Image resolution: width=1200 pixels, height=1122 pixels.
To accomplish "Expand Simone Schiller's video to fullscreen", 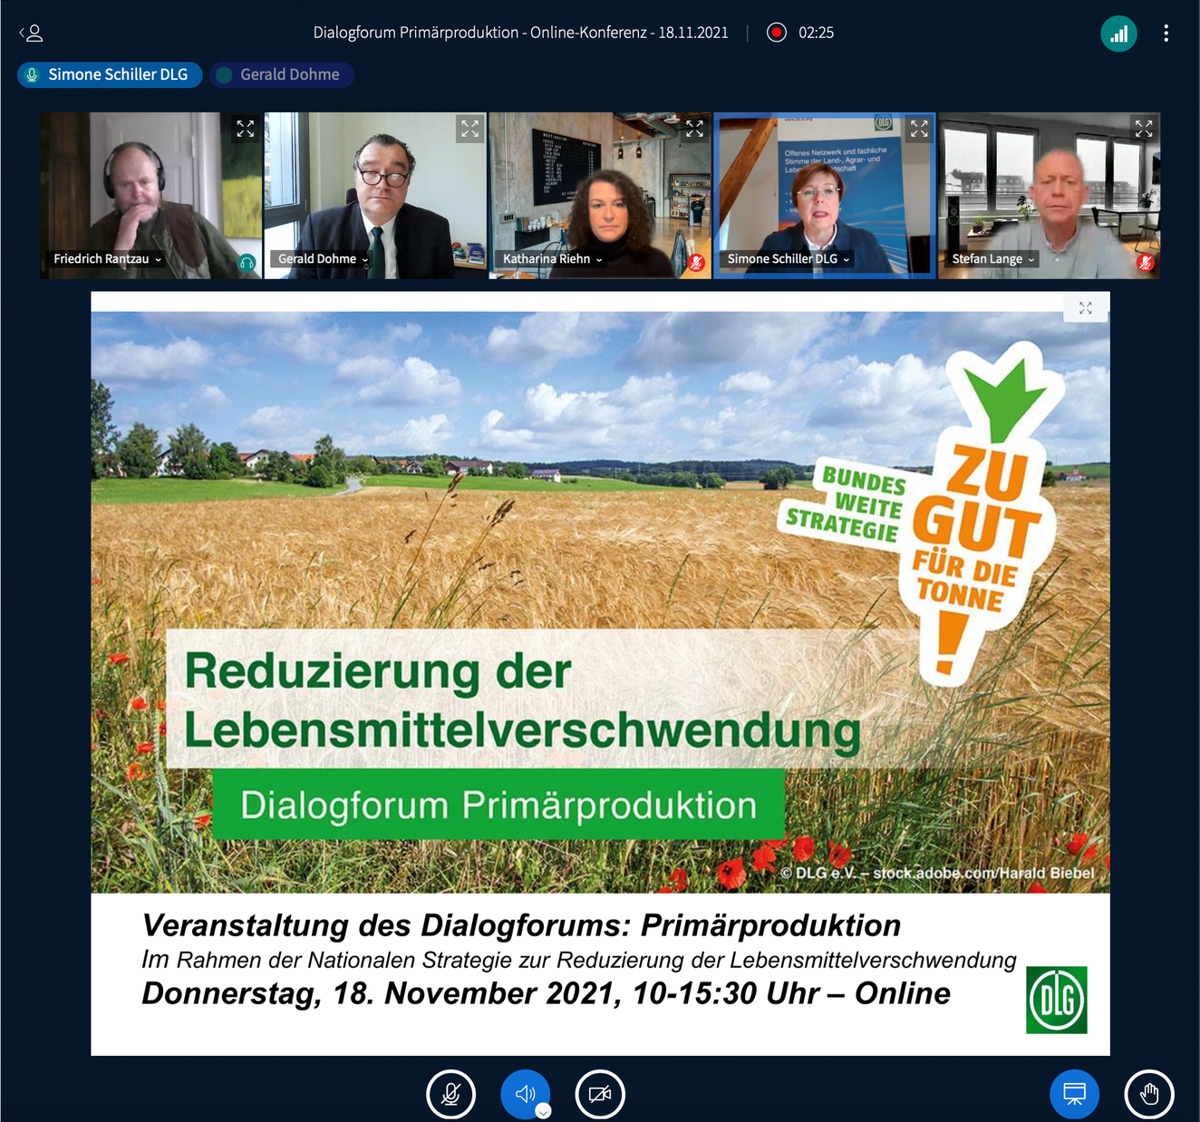I will (x=919, y=129).
